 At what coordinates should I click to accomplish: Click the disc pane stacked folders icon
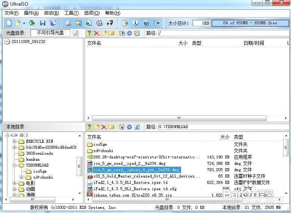click(x=137, y=33)
